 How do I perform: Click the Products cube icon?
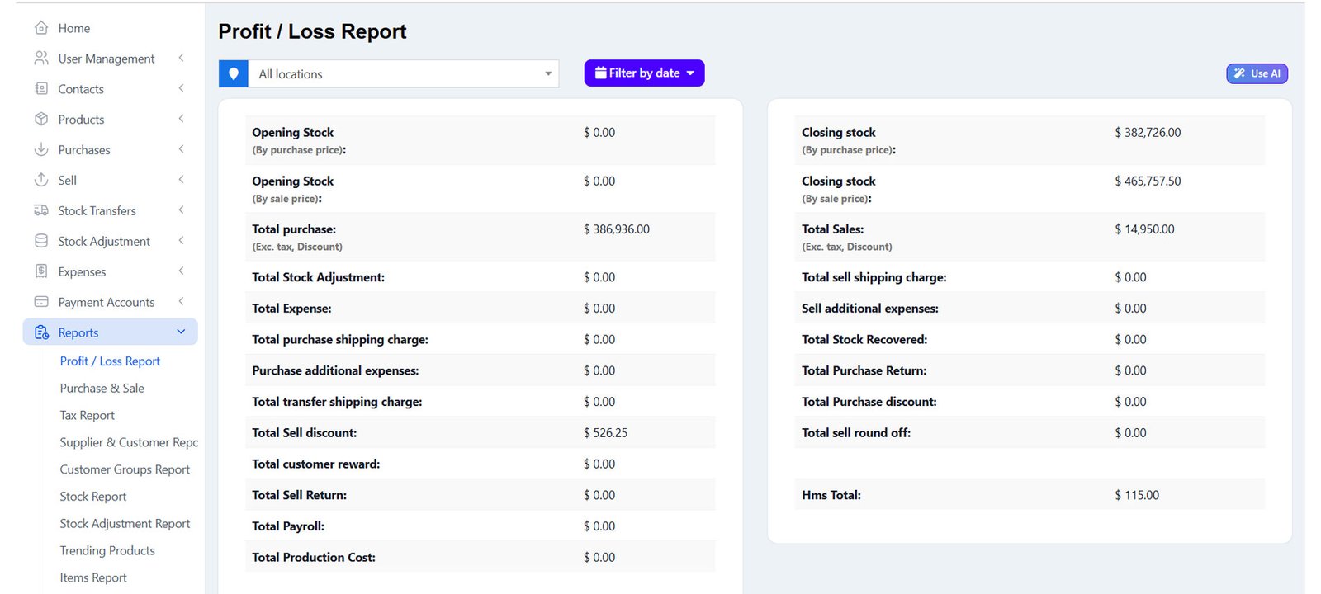41,120
